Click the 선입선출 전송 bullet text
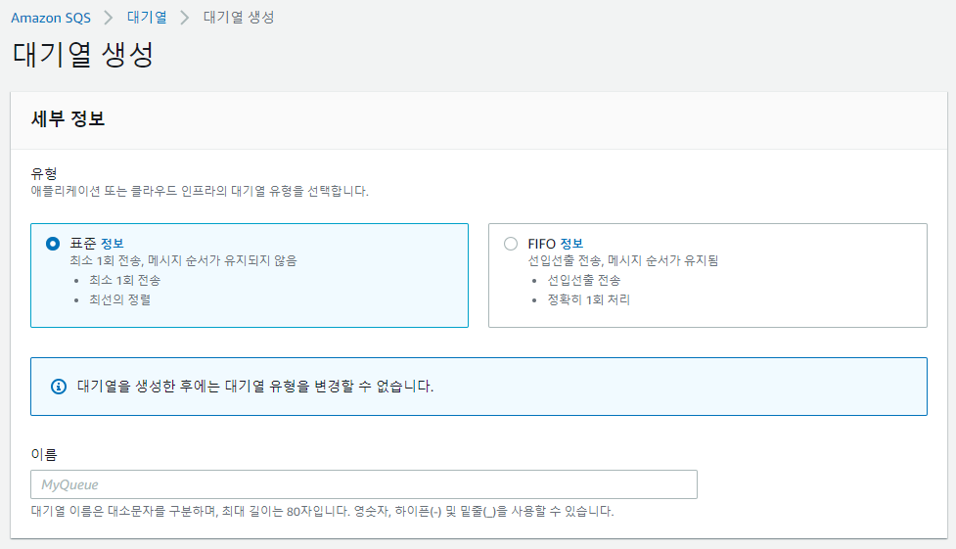Screen dimensions: 956x549 584,280
